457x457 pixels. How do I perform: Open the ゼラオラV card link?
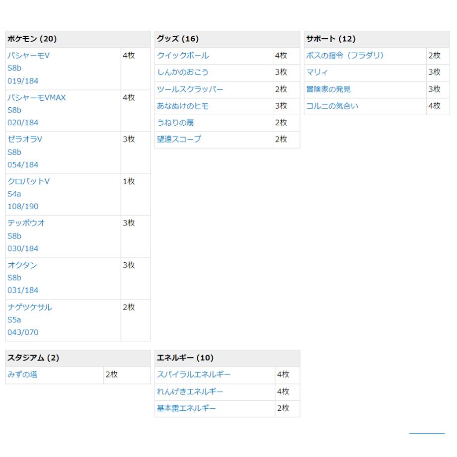(25, 139)
